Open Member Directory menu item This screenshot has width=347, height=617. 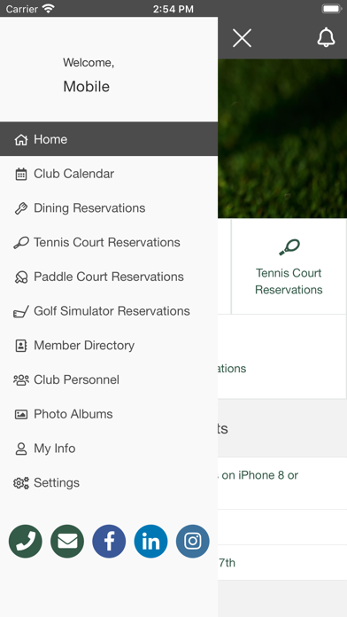pos(109,345)
